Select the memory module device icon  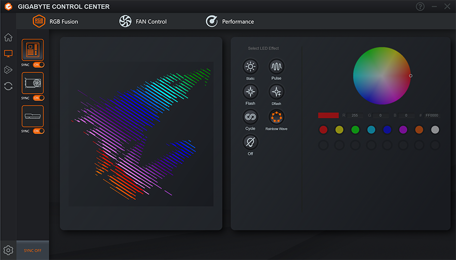pyautogui.click(x=32, y=116)
